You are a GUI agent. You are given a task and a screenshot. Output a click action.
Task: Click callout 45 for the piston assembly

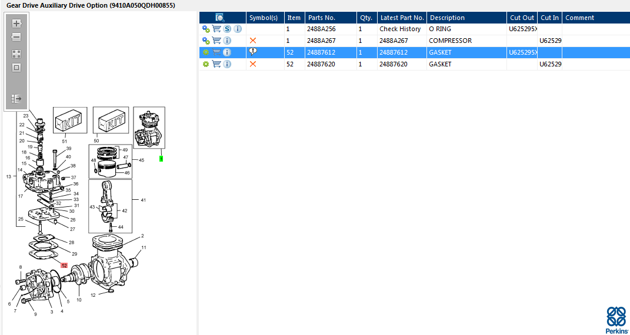pyautogui.click(x=141, y=160)
